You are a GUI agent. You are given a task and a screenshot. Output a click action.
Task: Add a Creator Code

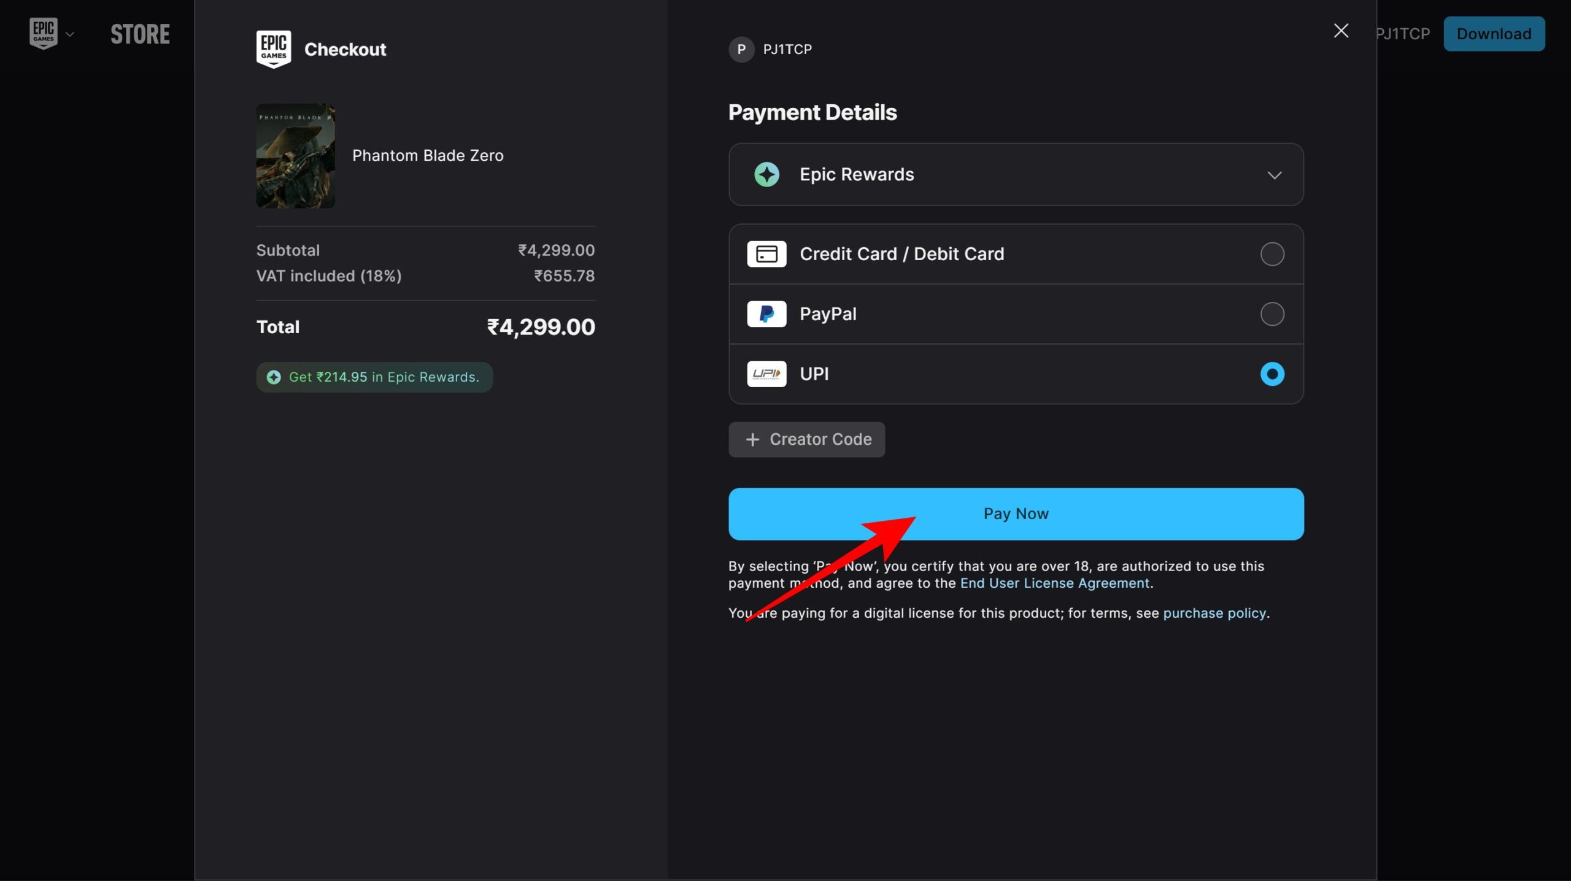806,439
